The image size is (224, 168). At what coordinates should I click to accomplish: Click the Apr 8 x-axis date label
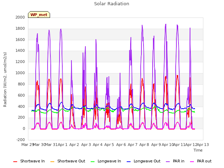[144, 145]
